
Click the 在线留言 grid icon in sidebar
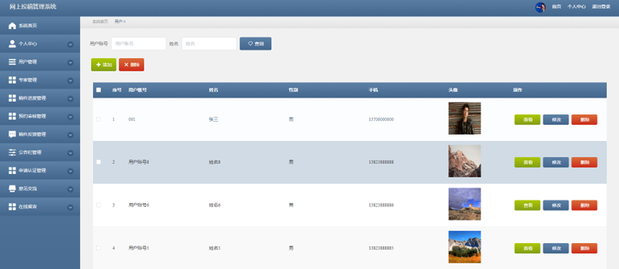[x=12, y=207]
